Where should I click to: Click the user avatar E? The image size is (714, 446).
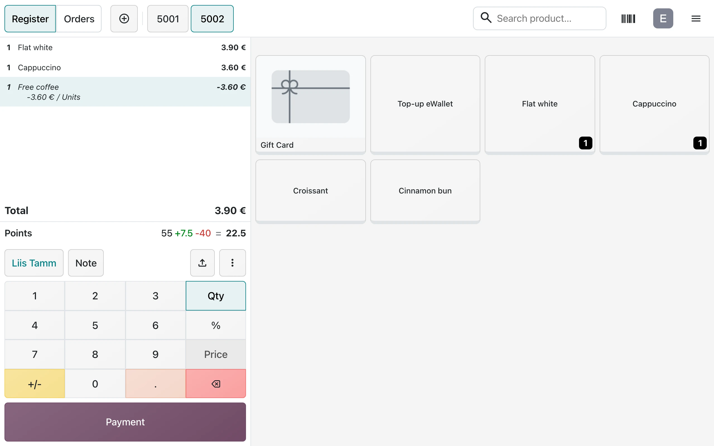coord(663,19)
